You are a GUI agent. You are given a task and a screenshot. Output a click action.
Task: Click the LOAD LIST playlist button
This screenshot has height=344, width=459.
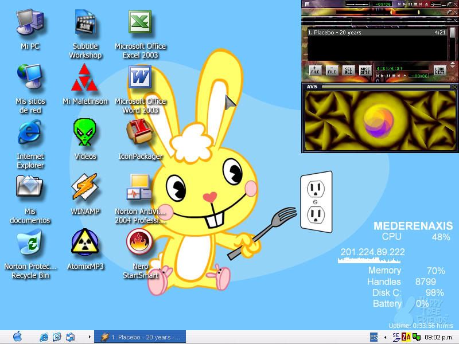(x=440, y=70)
